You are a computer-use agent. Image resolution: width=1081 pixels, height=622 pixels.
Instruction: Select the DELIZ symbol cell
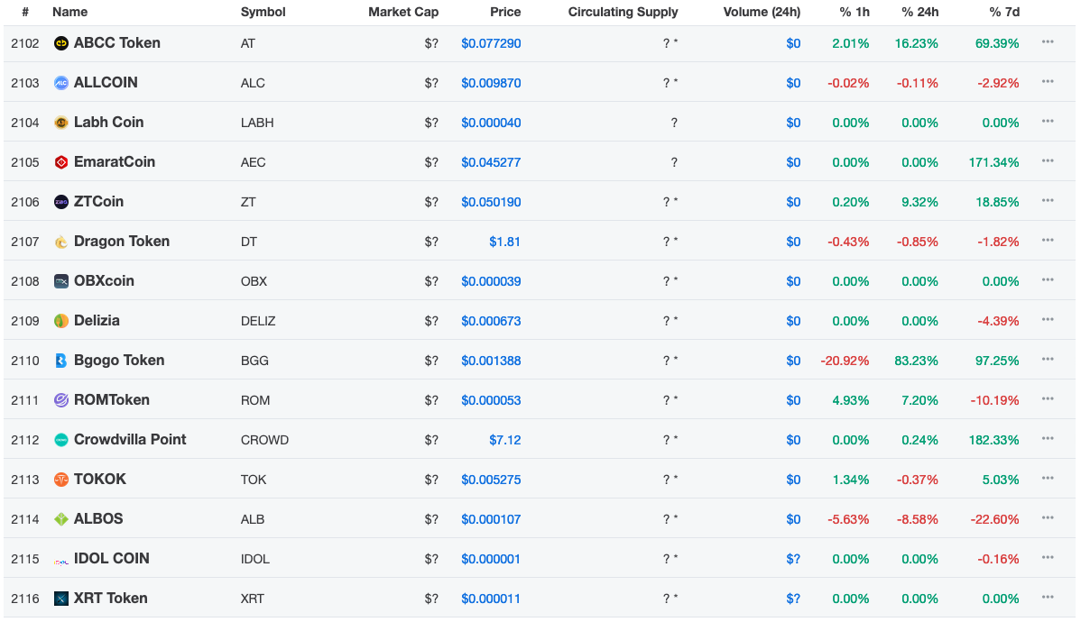point(258,321)
